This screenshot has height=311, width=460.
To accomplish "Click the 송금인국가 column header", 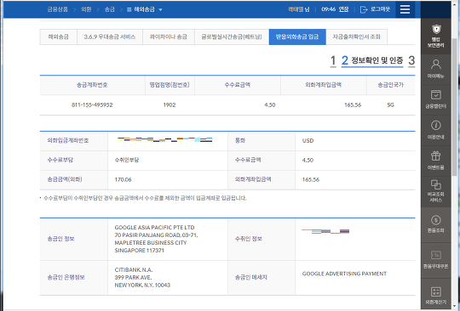I will click(390, 85).
